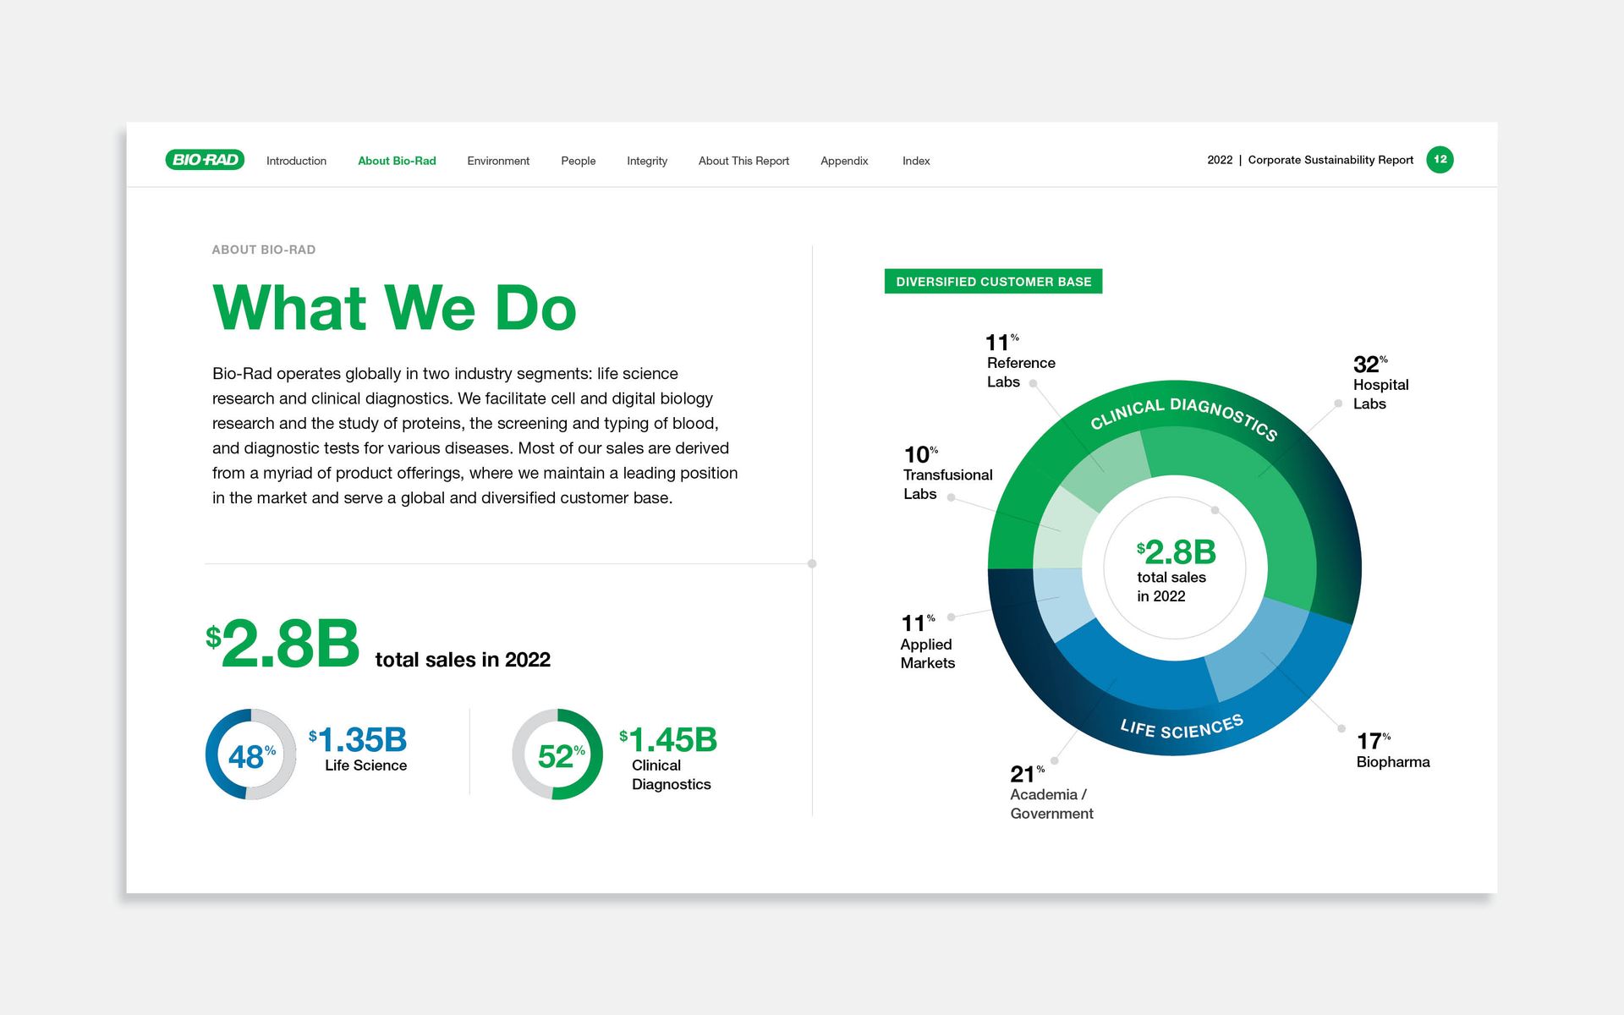Go to the Environment section
This screenshot has height=1015, width=1624.
point(498,161)
